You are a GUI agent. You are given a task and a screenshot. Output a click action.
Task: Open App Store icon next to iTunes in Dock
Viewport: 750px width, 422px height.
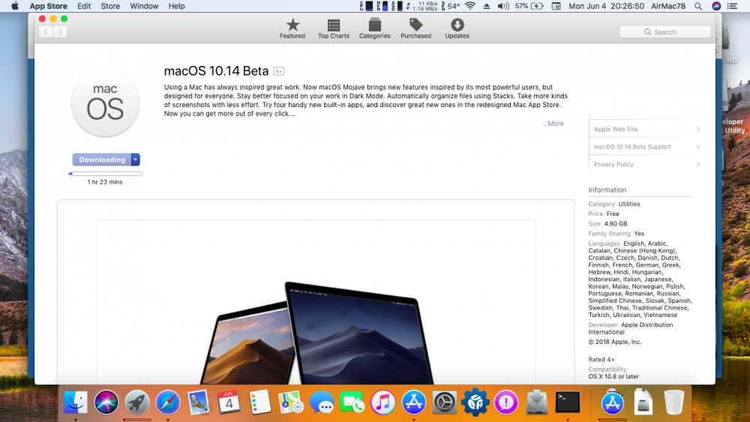click(x=414, y=402)
